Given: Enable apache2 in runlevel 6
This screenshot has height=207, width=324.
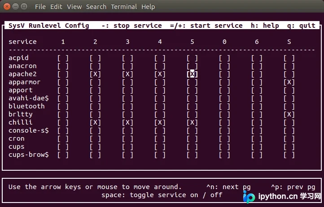Looking at the screenshot, I should coord(257,74).
